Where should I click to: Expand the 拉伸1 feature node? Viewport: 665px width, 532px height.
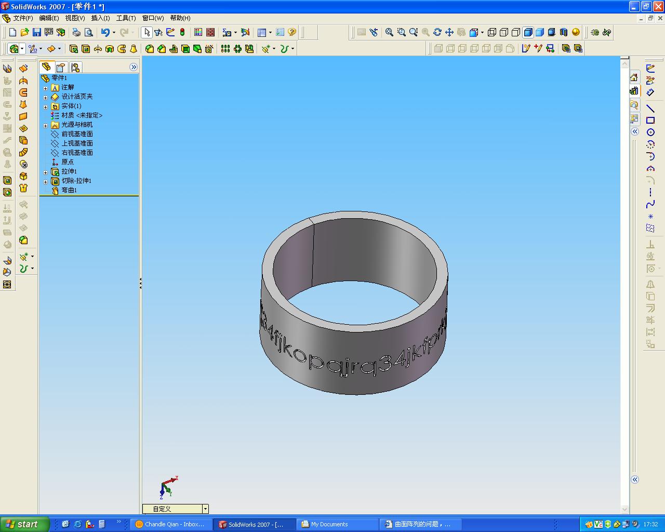45,172
